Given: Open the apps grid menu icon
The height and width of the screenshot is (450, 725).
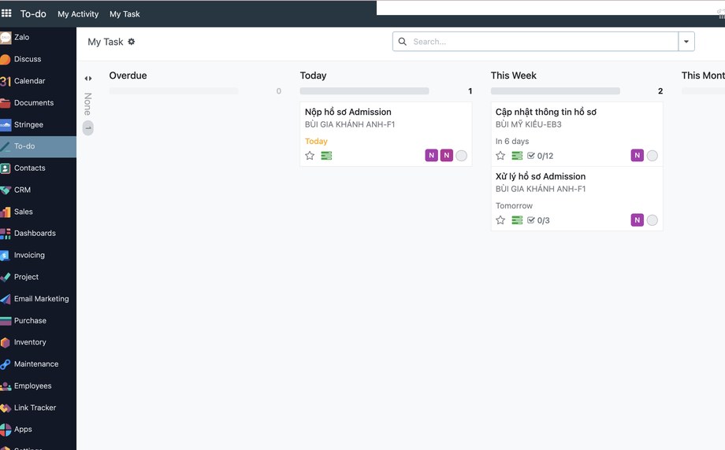Looking at the screenshot, I should (x=6, y=13).
